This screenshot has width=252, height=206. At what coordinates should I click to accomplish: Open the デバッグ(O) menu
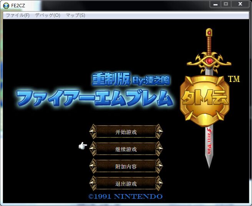(x=48, y=15)
